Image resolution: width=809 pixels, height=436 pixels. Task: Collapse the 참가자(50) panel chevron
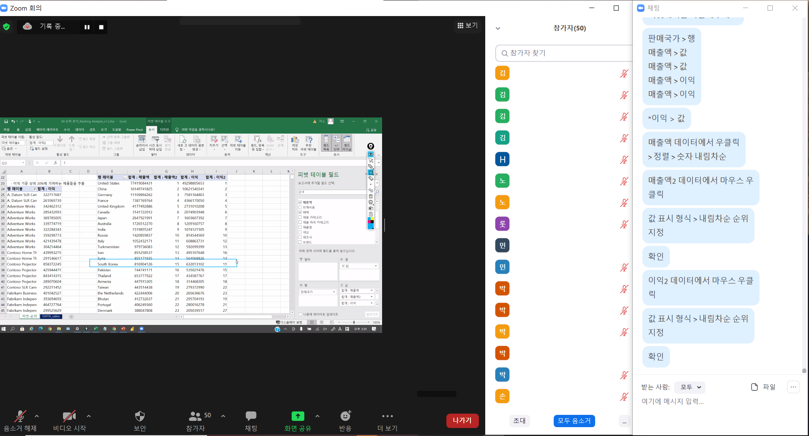click(498, 28)
